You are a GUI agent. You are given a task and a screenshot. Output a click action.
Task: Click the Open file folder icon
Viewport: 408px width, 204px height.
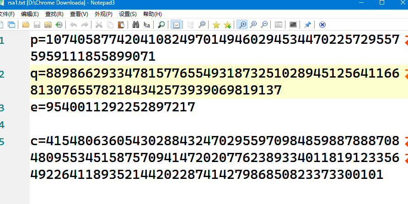[26, 25]
